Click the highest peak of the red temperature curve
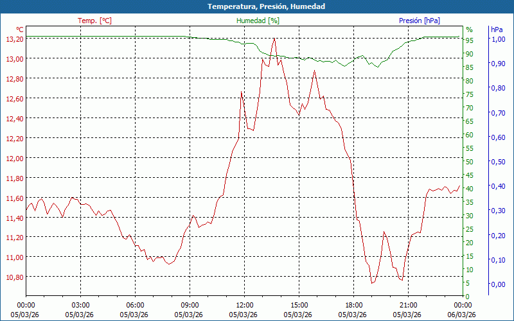The height and width of the screenshot is (321, 514). 274,39
